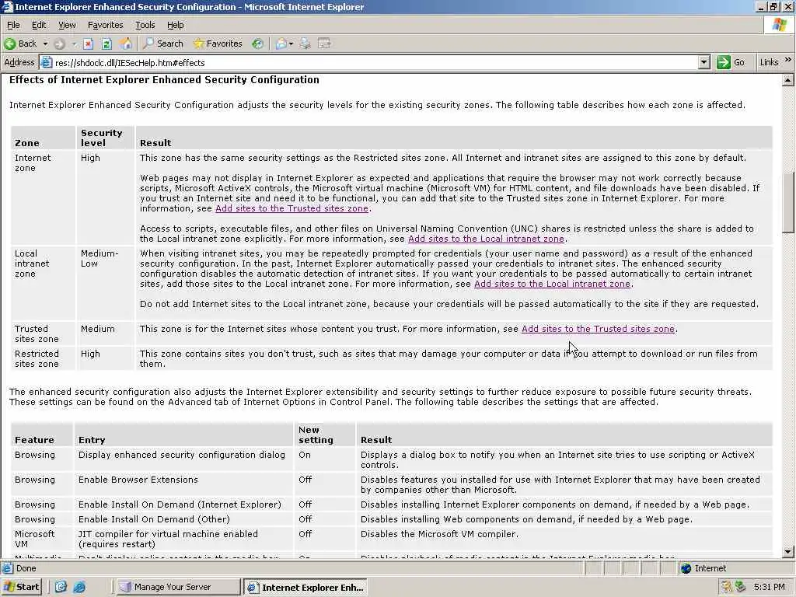Open the Start menu
This screenshot has width=796, height=597.
click(x=21, y=587)
